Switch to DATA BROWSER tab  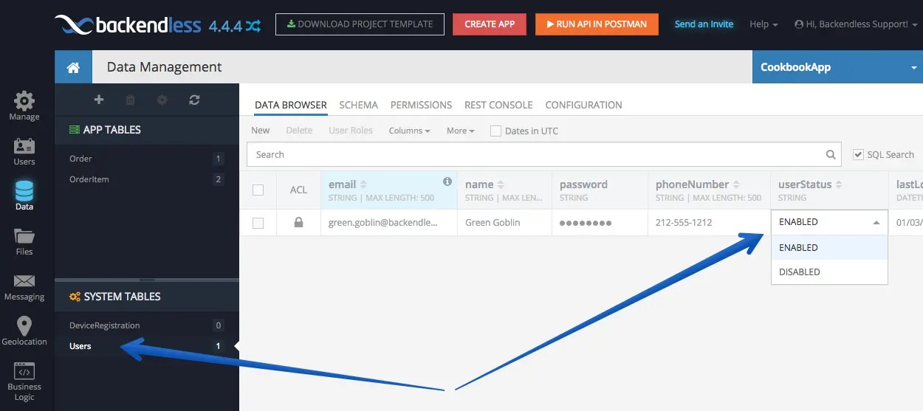(291, 105)
